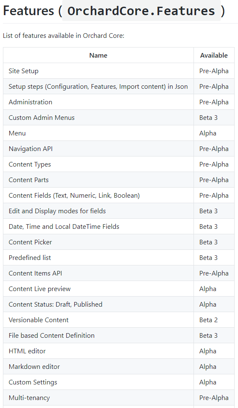Click the Custom Settings row
This screenshot has width=238, height=408.
(119, 382)
